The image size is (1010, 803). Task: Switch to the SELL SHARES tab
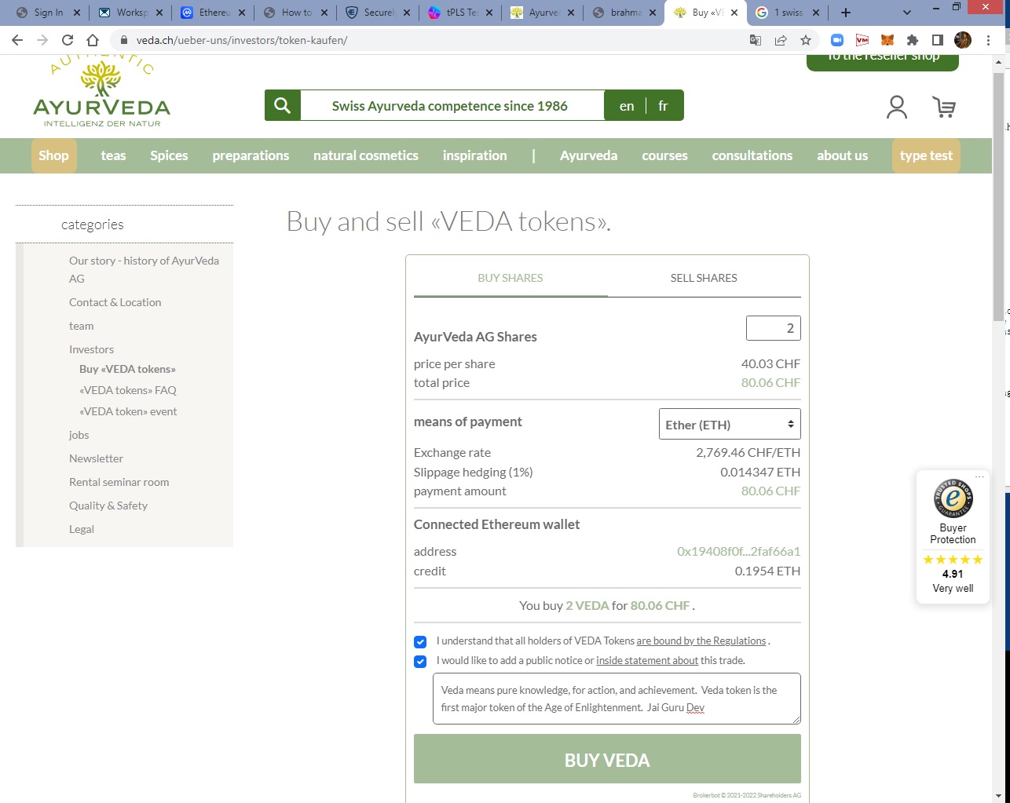[704, 278]
